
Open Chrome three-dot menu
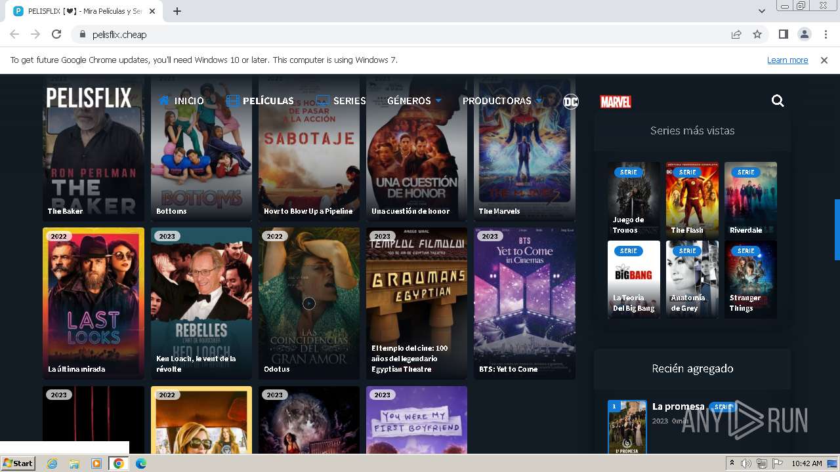point(826,34)
